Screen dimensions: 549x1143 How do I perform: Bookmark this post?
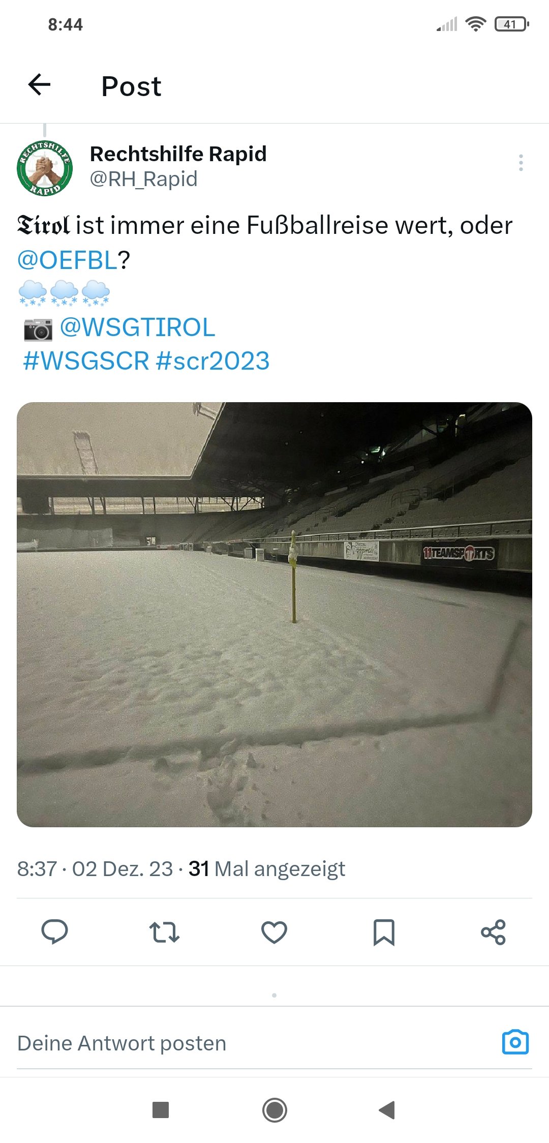[x=384, y=932]
